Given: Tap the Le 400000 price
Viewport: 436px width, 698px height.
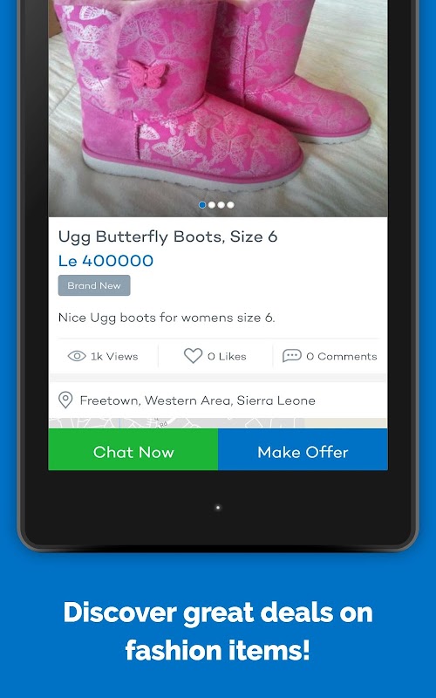Looking at the screenshot, I should (106, 261).
